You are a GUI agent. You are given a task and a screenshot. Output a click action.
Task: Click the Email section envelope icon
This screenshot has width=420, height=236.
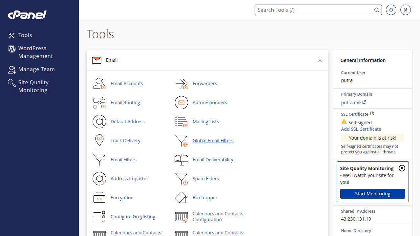point(97,60)
